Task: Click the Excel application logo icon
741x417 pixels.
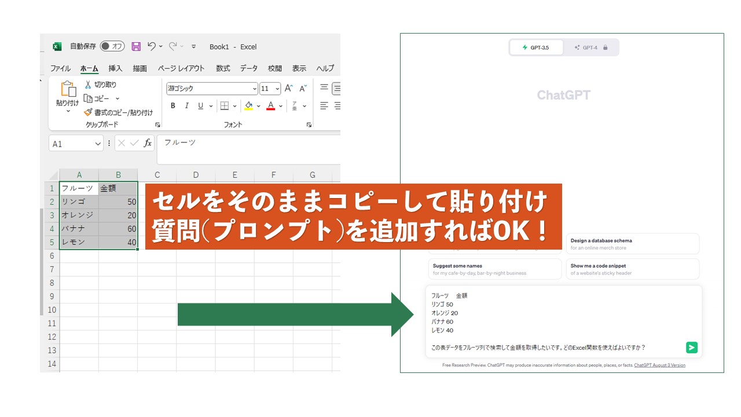Action: point(57,47)
